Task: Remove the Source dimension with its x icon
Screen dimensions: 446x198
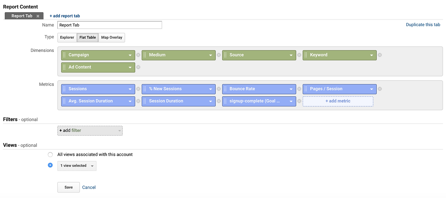Action: point(299,55)
